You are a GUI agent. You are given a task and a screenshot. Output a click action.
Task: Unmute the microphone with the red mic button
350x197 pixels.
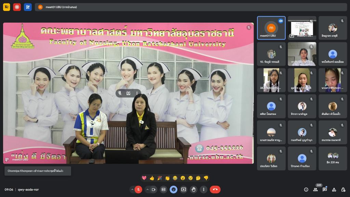pos(138,189)
